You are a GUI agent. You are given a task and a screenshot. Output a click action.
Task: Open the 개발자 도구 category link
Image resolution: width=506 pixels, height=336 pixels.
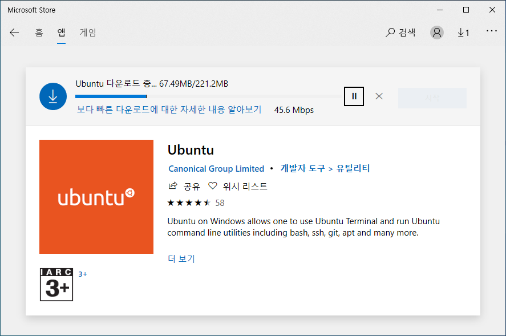303,168
